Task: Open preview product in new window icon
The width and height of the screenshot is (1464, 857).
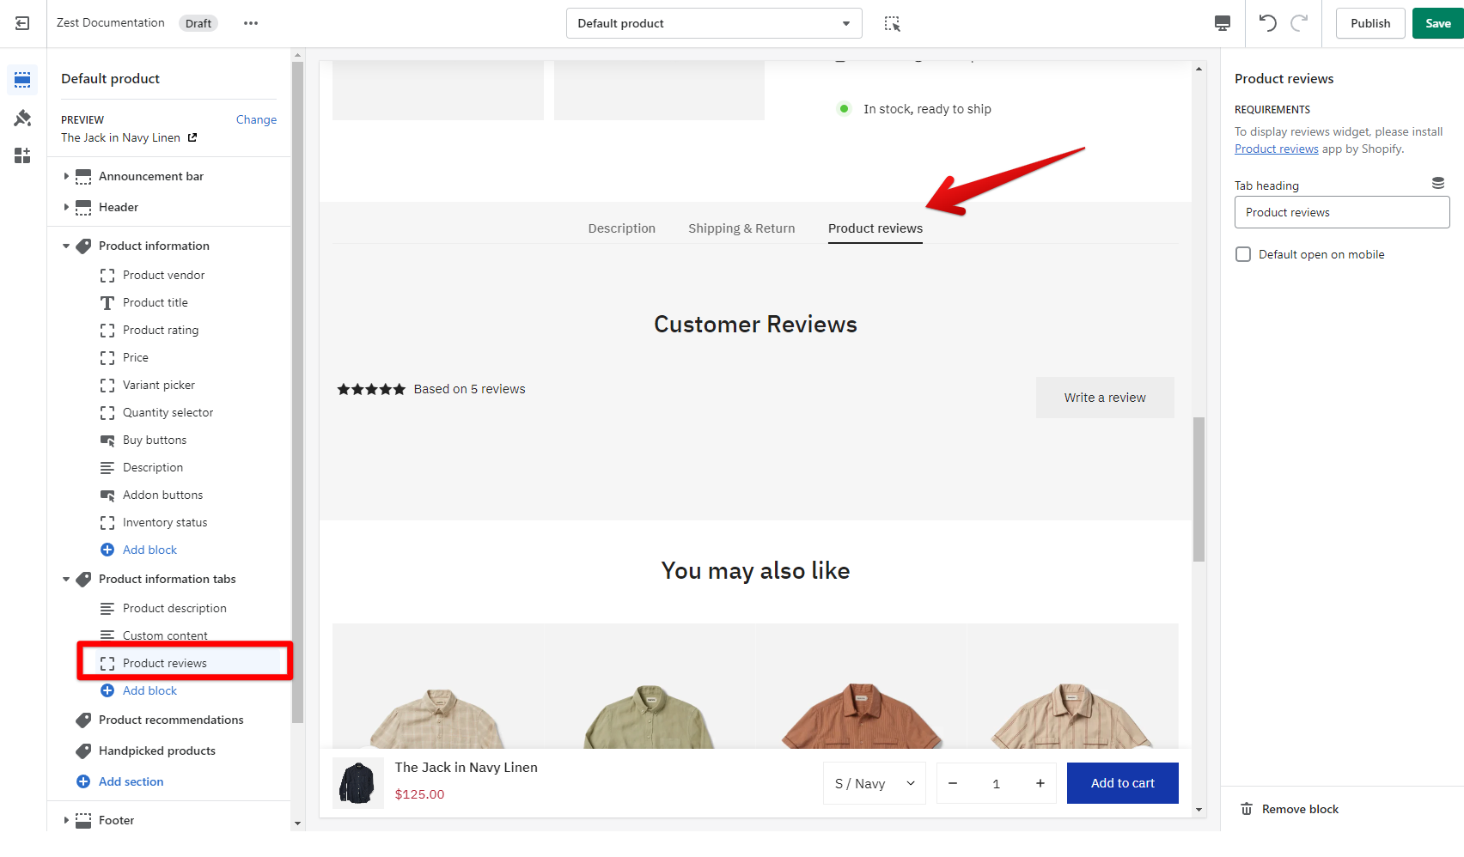Action: point(192,137)
